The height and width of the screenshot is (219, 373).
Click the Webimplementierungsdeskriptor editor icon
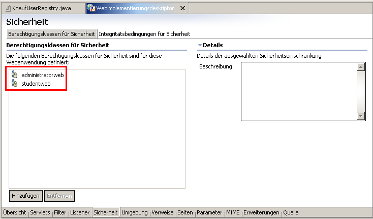coord(91,9)
